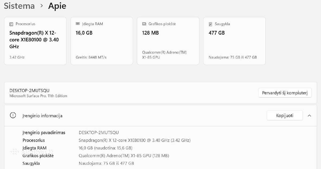
Task: Click the Saugykla card drive icon
Action: click(x=211, y=24)
